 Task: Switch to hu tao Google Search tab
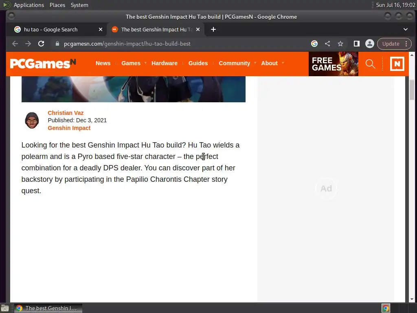tap(56, 29)
